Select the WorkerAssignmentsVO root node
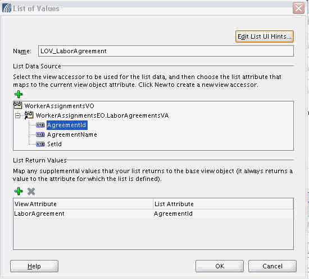The image size is (309, 279). pos(59,106)
